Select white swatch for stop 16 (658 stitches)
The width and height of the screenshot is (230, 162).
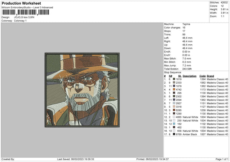[174, 131]
